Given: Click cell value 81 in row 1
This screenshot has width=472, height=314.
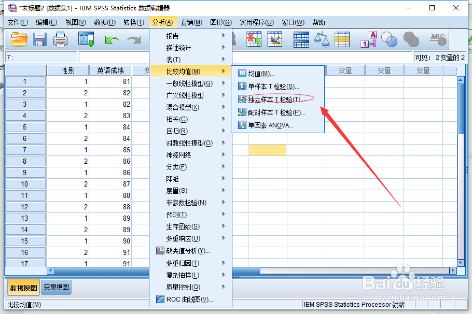Looking at the screenshot, I should pos(110,81).
